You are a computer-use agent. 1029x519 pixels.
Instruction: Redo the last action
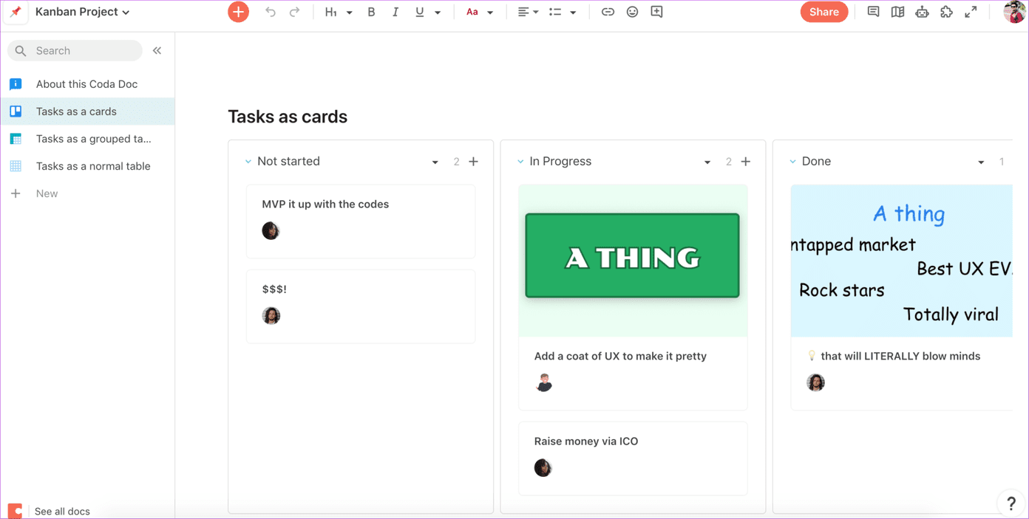pos(294,12)
